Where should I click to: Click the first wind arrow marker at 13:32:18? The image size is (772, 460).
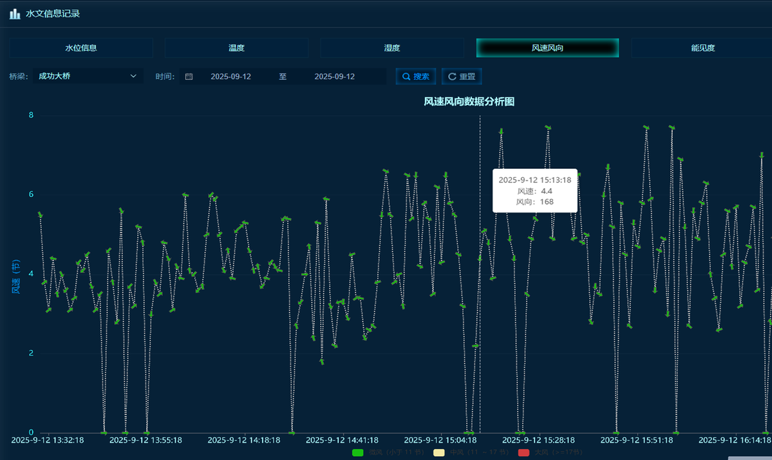(x=40, y=215)
